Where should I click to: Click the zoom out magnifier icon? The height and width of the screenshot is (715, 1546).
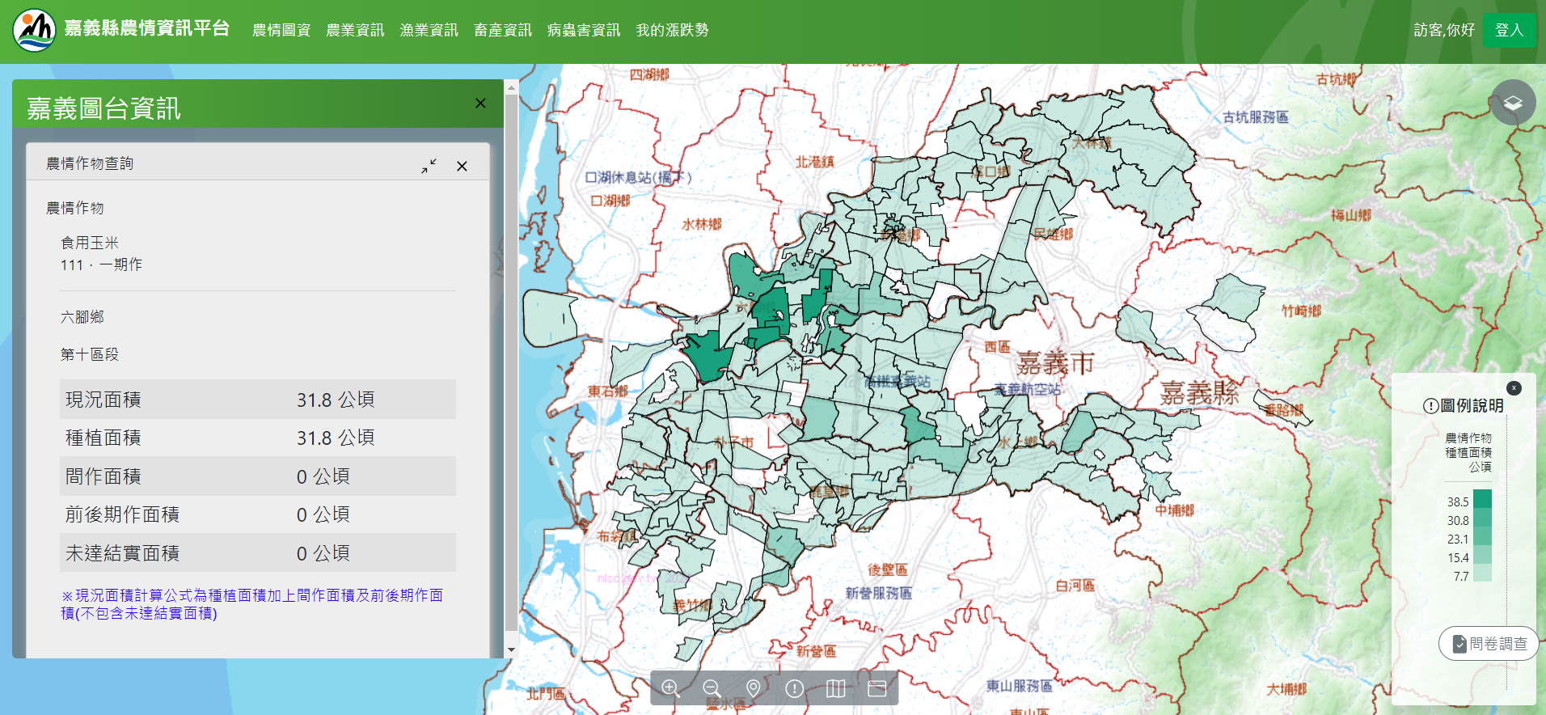coord(712,688)
